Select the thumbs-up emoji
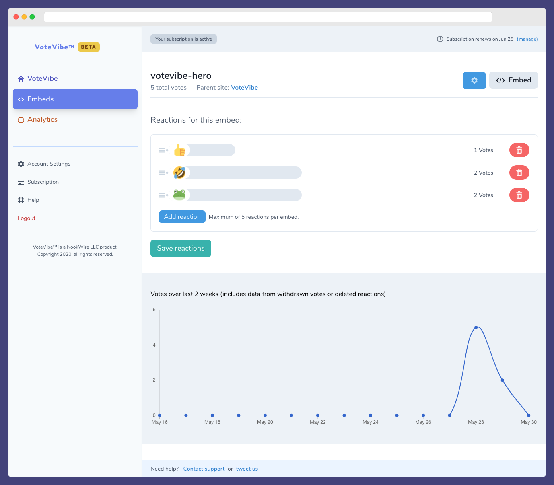The image size is (554, 485). point(179,150)
